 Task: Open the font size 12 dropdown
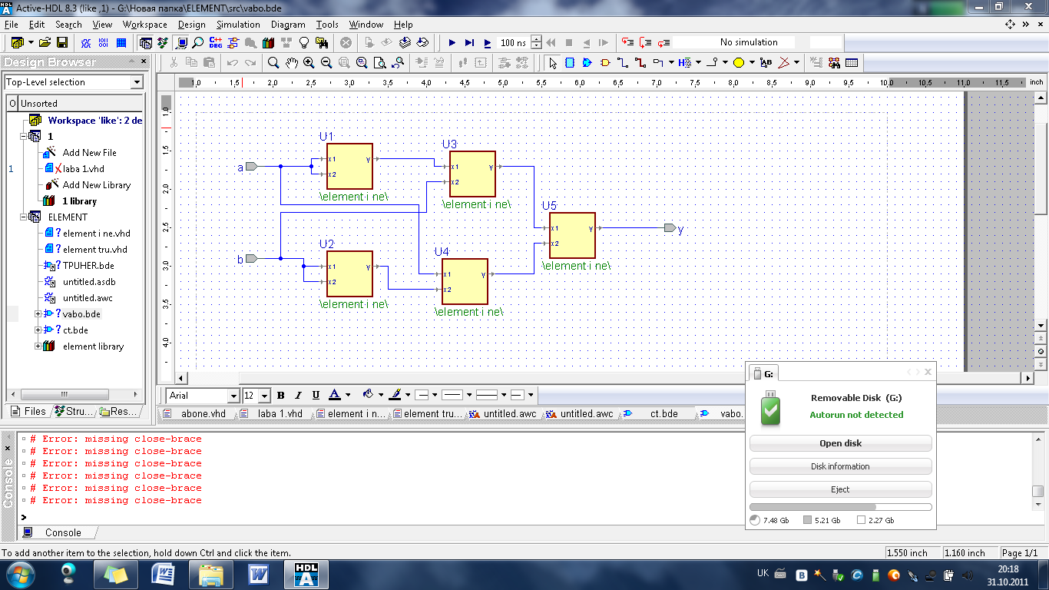(264, 396)
